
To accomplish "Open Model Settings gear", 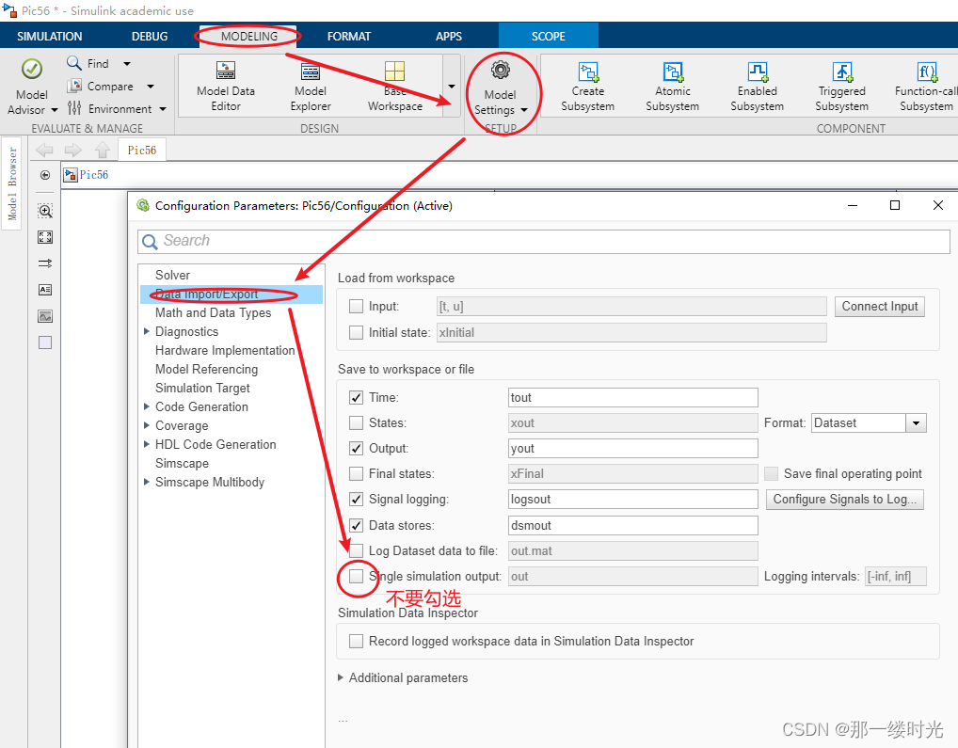I will coord(501,71).
